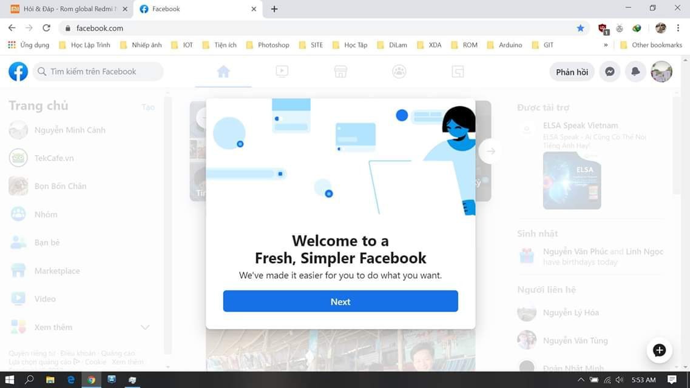Click the stories next arrow button

(x=491, y=151)
